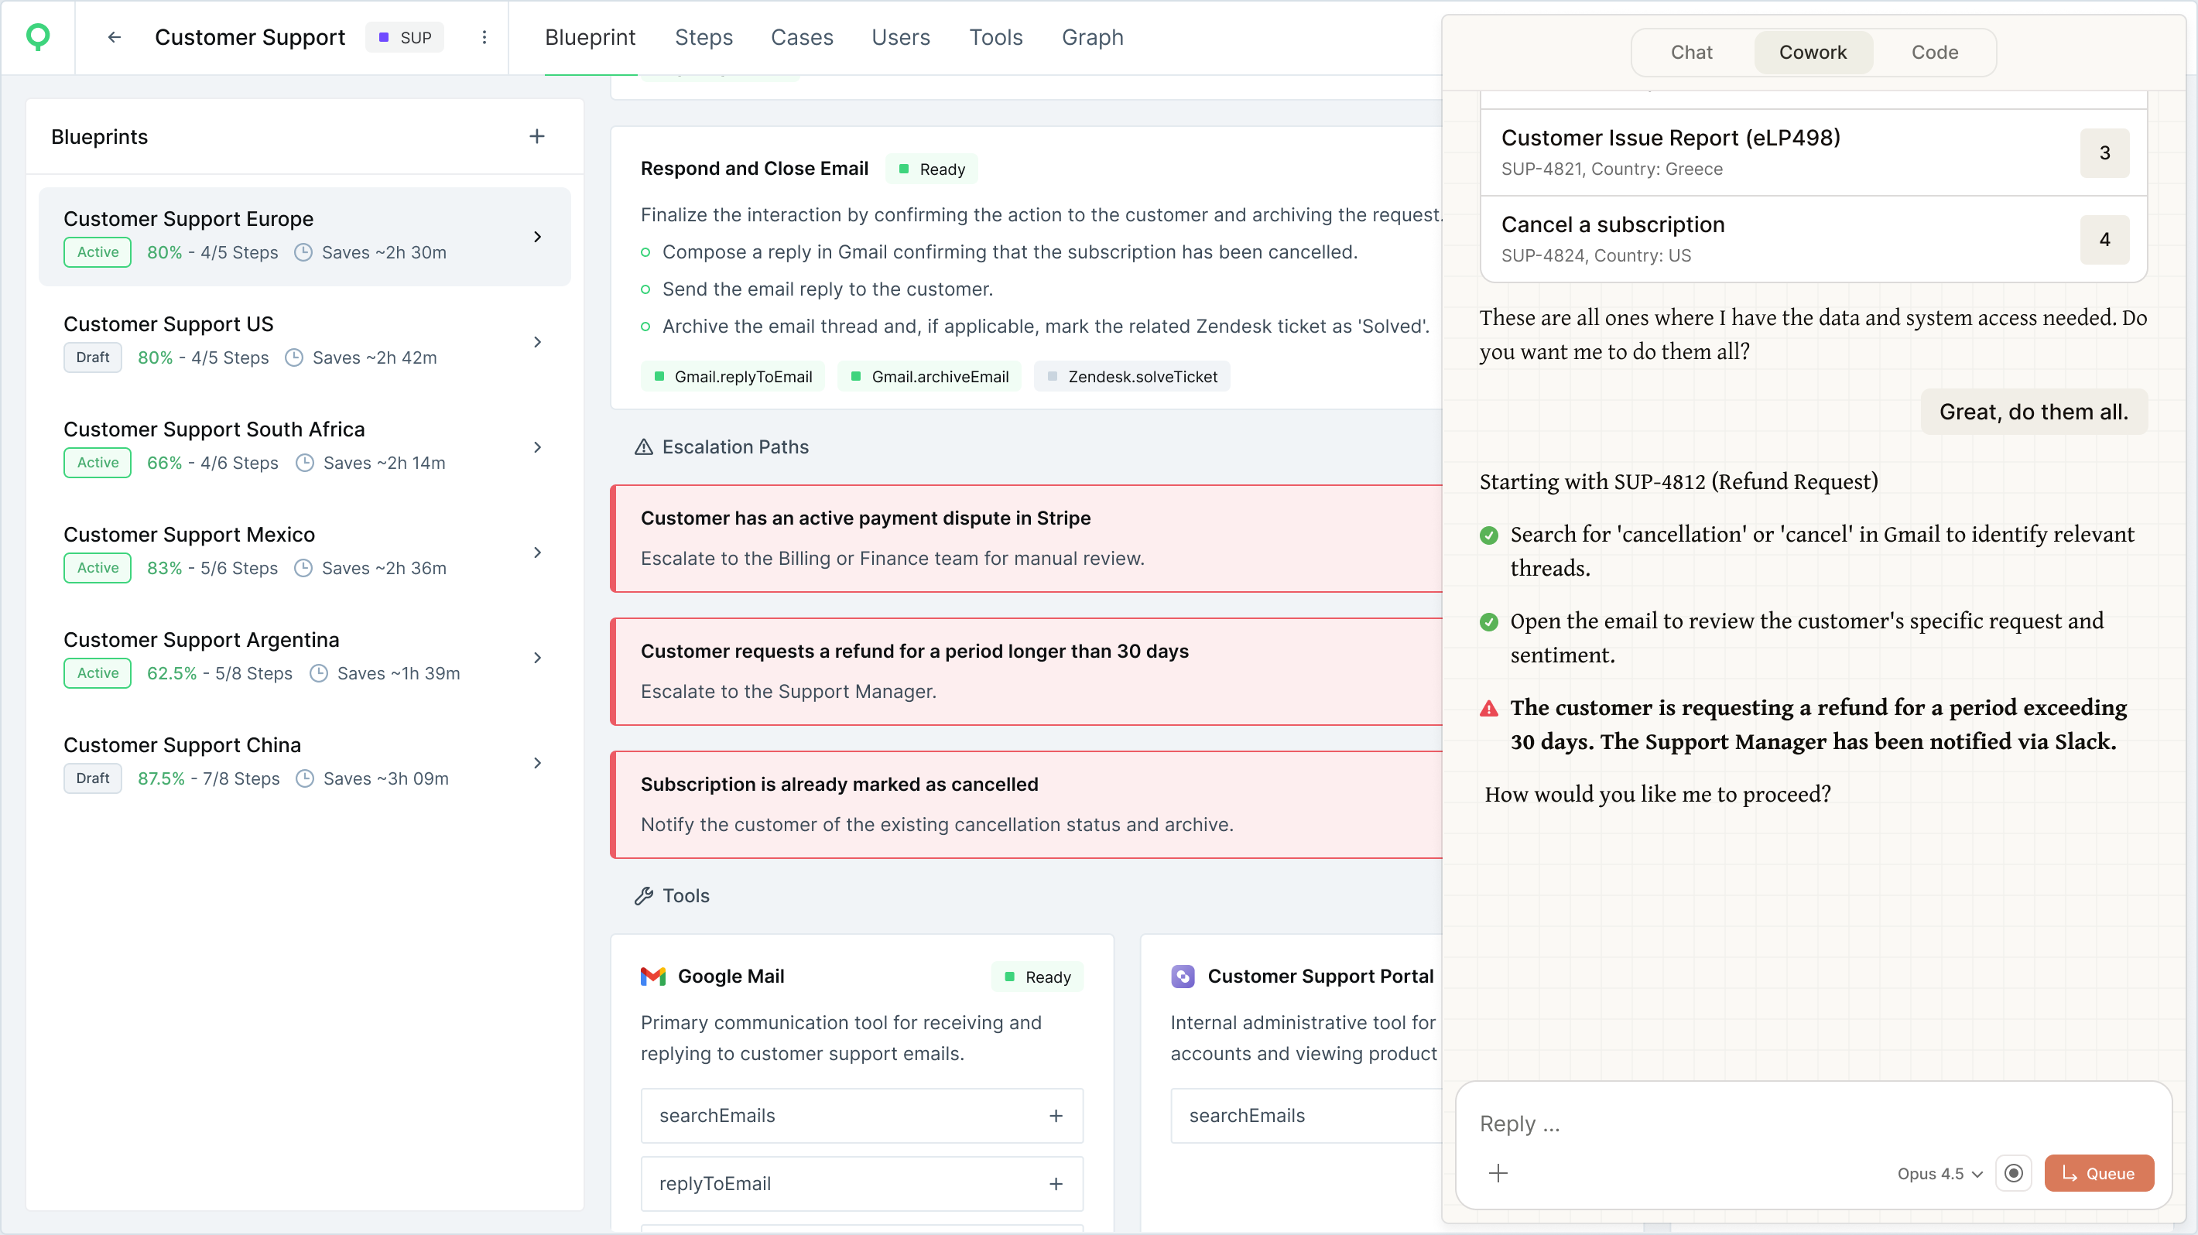Open the Steps tab
The width and height of the screenshot is (2198, 1235).
click(703, 36)
